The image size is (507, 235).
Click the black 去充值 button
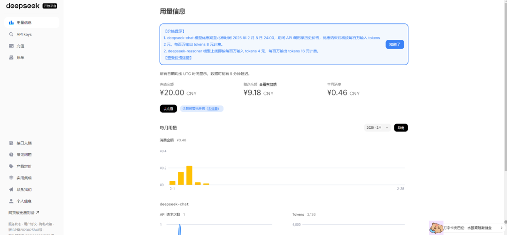168,109
